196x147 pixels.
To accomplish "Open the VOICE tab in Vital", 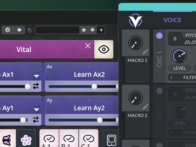I will point(172,20).
